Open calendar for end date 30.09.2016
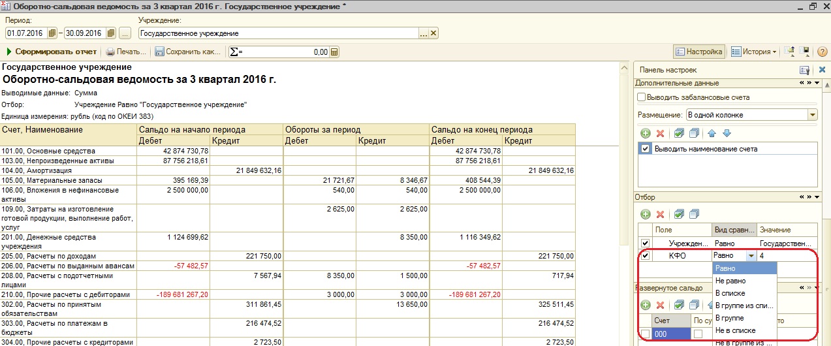This screenshot has height=346, width=831. coord(110,33)
